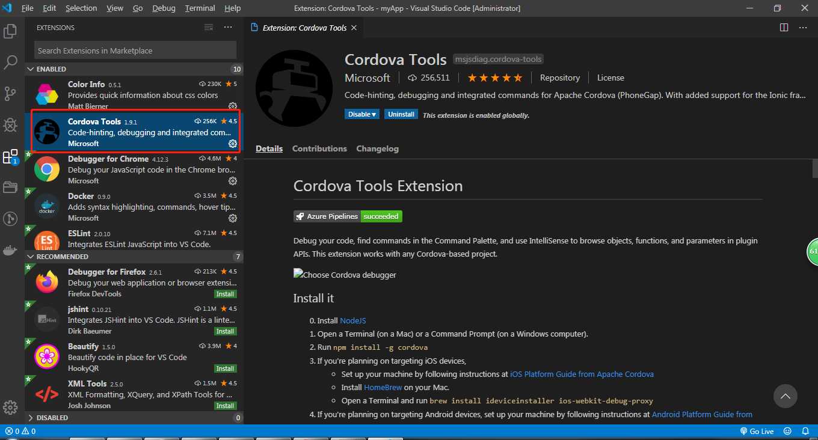Viewport: 818px width, 440px height.
Task: Follow the NodeJS link
Action: pos(353,321)
